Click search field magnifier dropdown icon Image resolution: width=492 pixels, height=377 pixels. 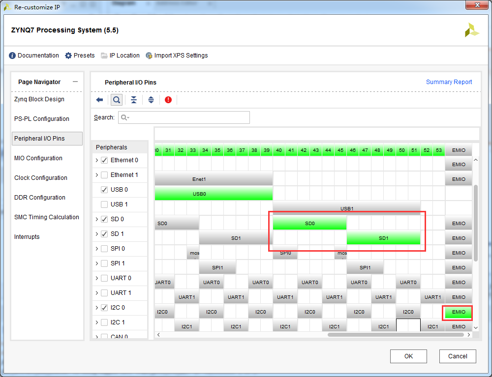tap(125, 117)
